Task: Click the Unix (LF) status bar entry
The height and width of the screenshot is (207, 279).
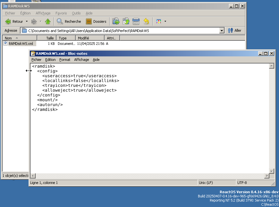Action: point(206,183)
